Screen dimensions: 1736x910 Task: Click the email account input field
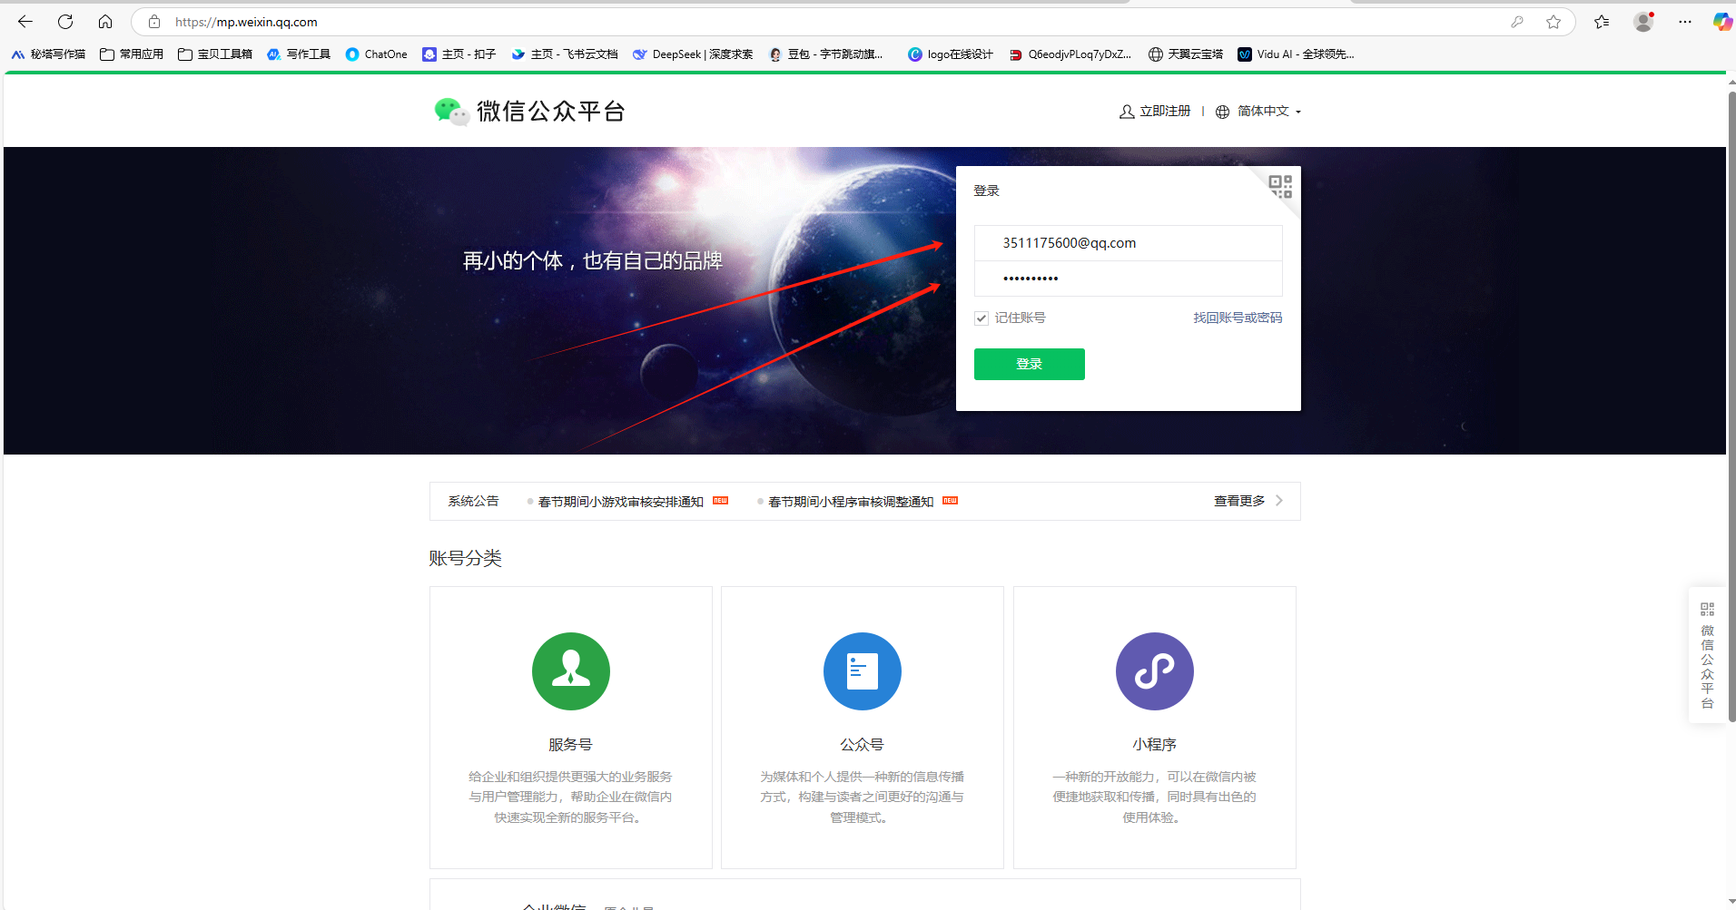(x=1128, y=243)
